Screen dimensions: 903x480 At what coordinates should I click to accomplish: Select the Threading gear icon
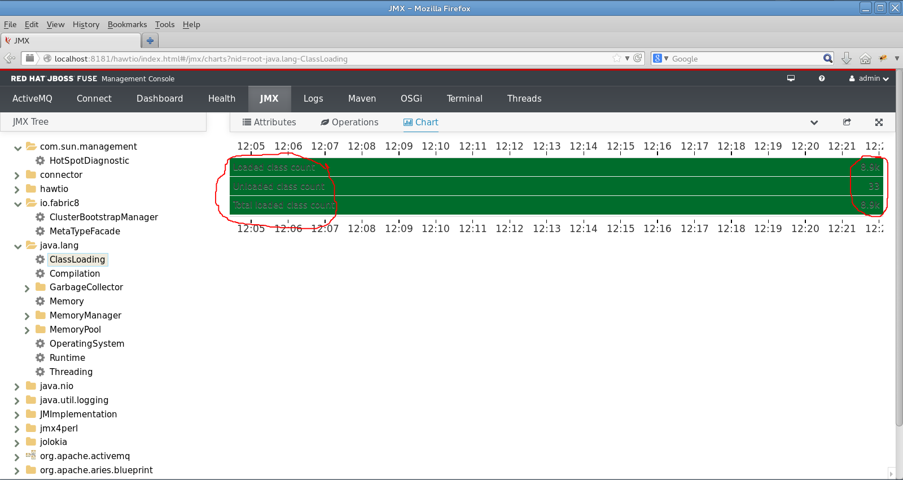(40, 372)
